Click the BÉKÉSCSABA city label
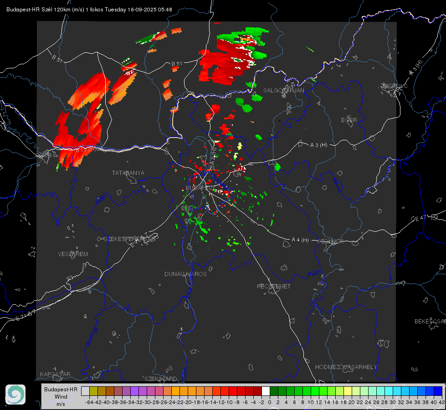The height and width of the screenshot is (410, 446). [x=430, y=321]
